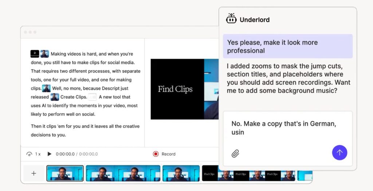Click the current timecode 0:00:00.0
Image resolution: width=373 pixels, height=191 pixels.
pyautogui.click(x=65, y=154)
